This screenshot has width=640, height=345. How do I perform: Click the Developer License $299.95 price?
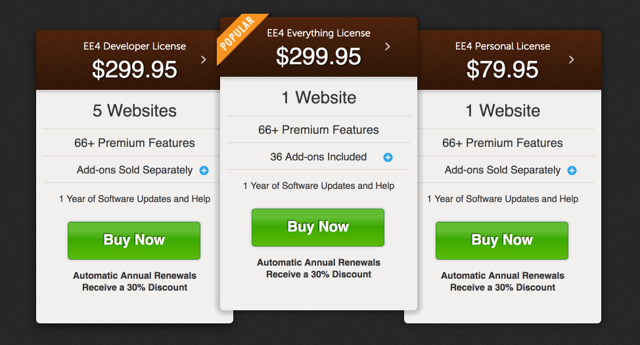[135, 70]
